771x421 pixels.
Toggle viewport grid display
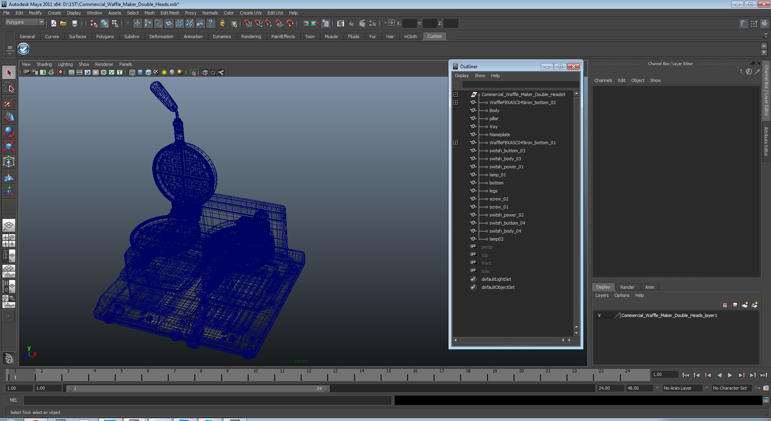[71, 72]
